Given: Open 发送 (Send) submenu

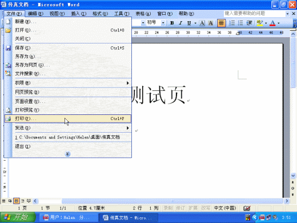Looking at the screenshot, I should [x=68, y=128].
